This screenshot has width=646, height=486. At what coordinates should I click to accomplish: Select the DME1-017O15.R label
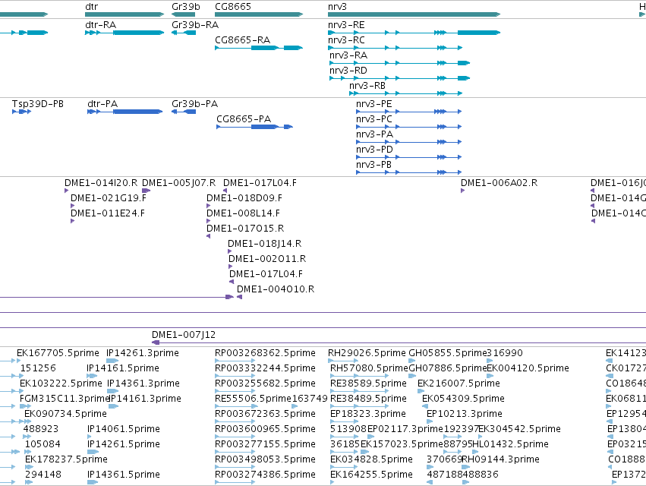[245, 229]
